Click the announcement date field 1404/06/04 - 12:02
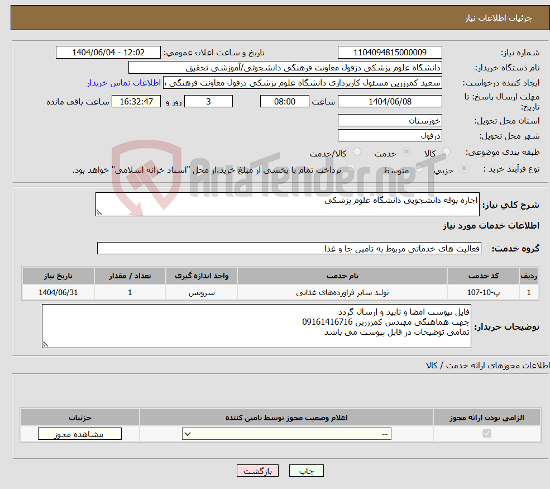Screen dimensions: 550x489 (x=108, y=53)
